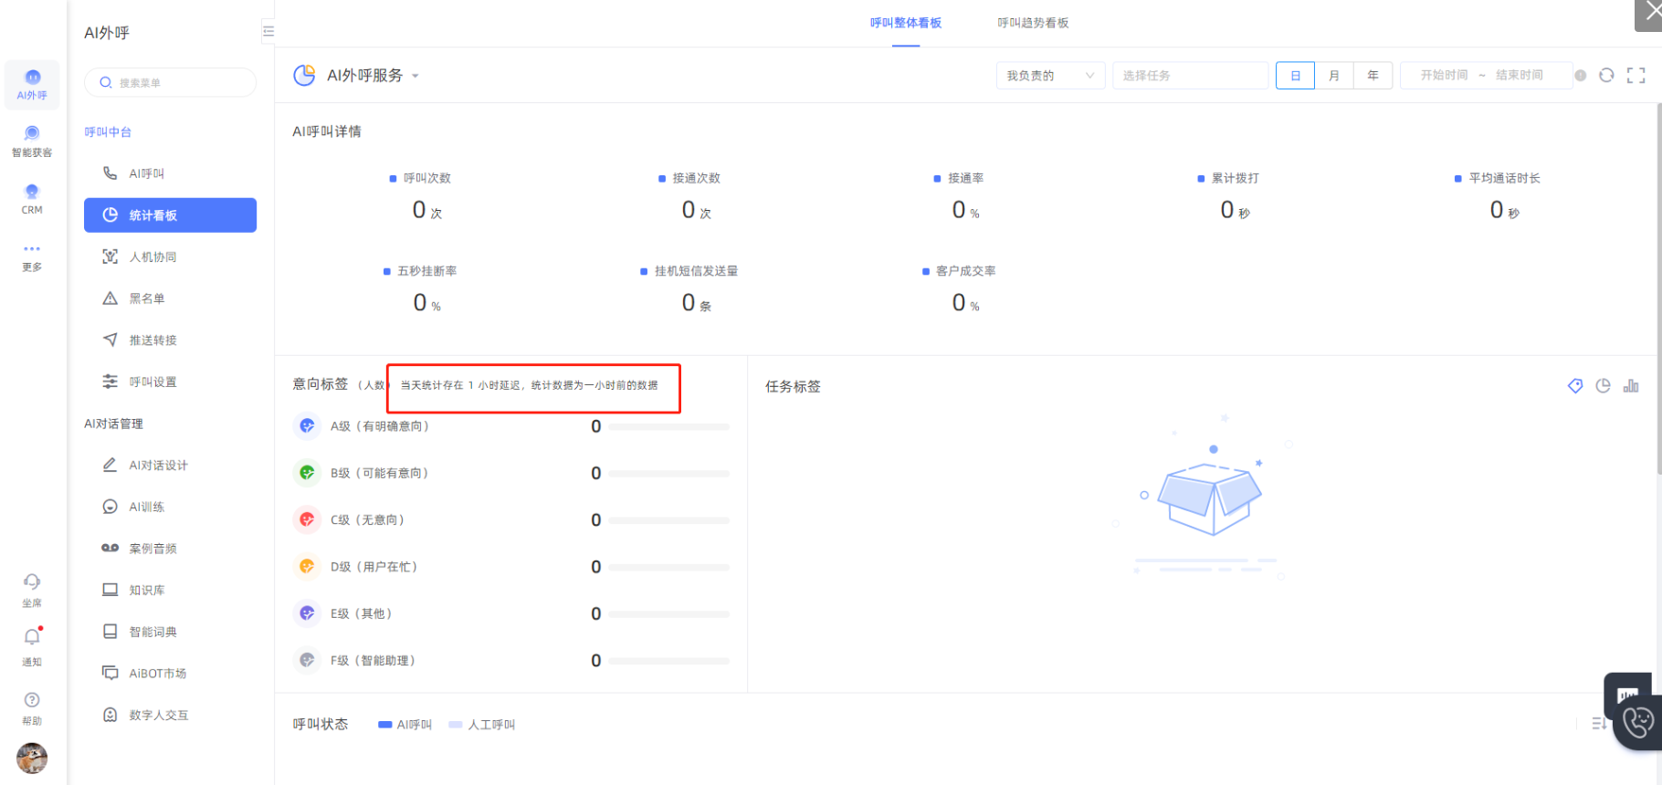
Task: Click the tag icon in the task tags panel
Action: coord(1574,386)
